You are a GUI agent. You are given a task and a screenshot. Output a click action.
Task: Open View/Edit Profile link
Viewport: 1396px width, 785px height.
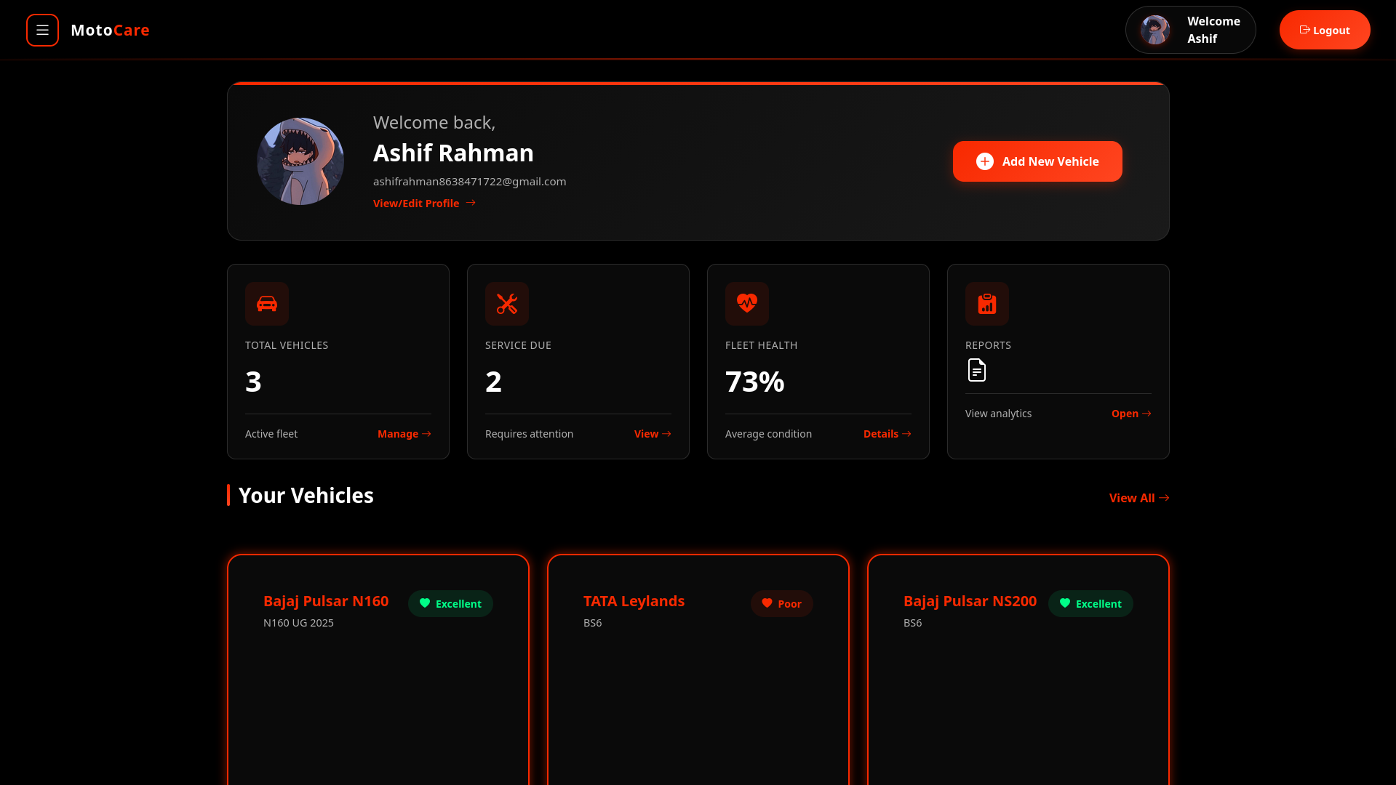424,204
